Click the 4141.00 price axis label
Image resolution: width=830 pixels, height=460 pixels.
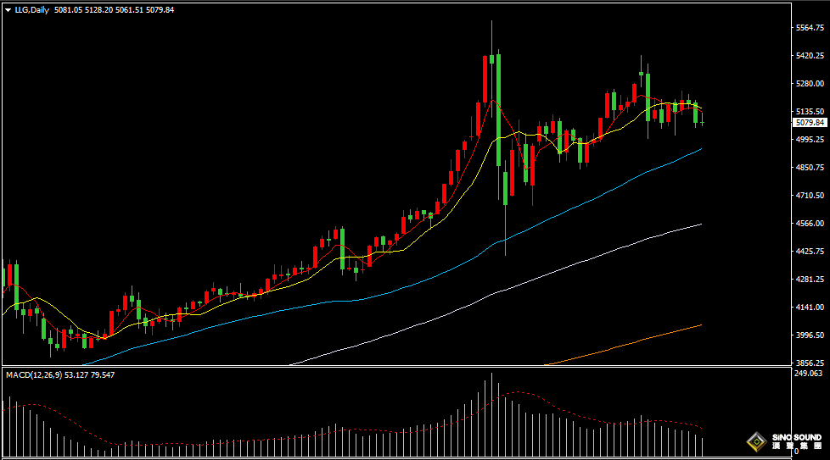(810, 308)
